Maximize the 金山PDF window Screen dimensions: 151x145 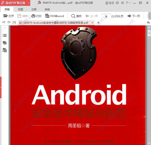click(140, 3)
